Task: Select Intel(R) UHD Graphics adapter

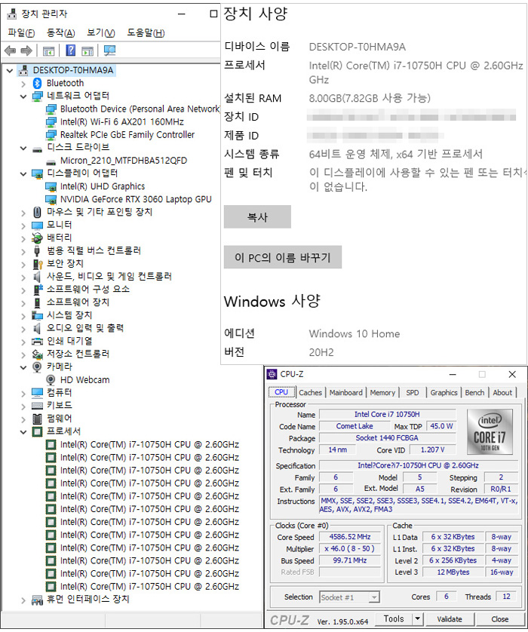Action: pos(103,186)
